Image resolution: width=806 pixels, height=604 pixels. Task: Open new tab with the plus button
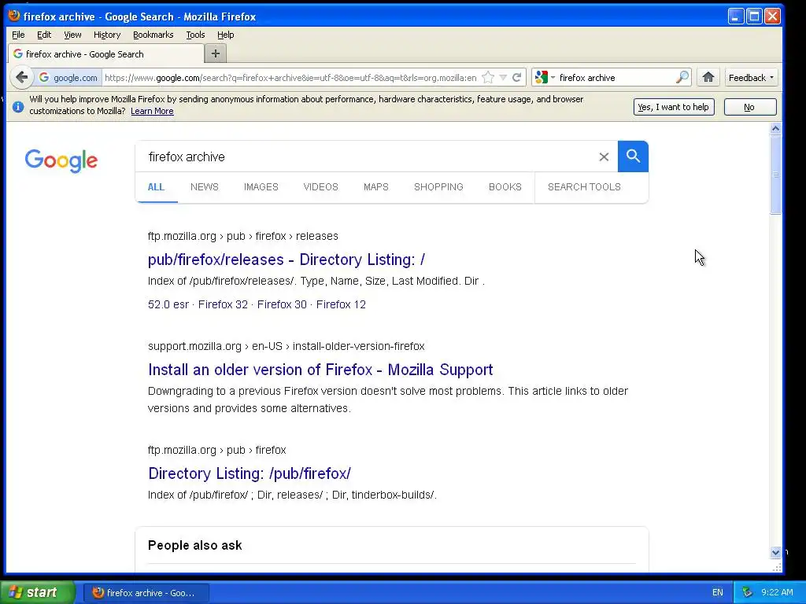[x=216, y=53]
